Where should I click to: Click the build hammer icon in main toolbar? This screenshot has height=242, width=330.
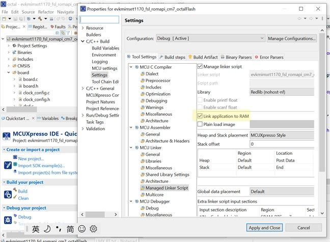pyautogui.click(x=40, y=19)
